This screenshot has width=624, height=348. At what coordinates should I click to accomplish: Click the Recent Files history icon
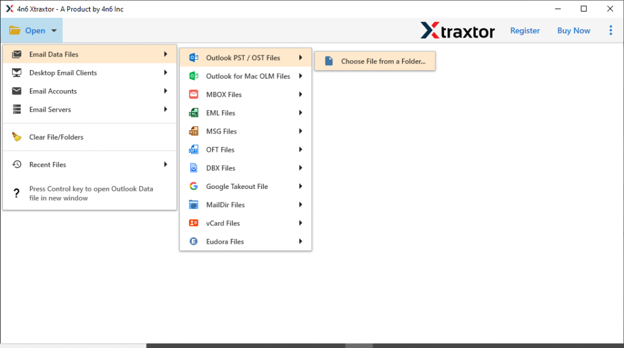pyautogui.click(x=16, y=165)
